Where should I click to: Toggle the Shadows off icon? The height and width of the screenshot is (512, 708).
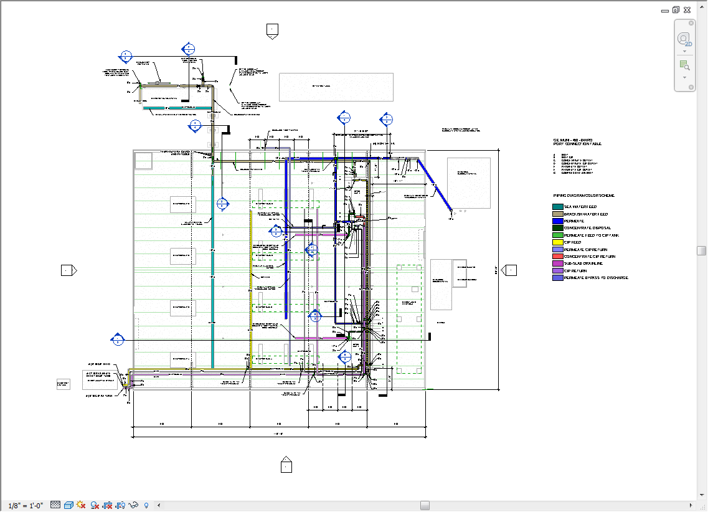pos(95,505)
